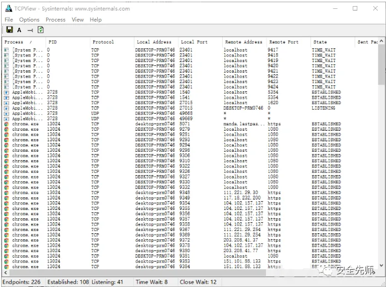The width and height of the screenshot is (386, 287).
Task: Select System Process row with remote port 9417
Action: 190,50
